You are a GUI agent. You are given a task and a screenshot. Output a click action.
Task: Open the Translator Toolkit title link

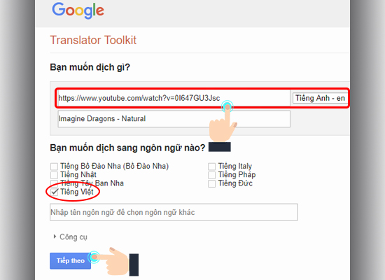click(x=93, y=40)
